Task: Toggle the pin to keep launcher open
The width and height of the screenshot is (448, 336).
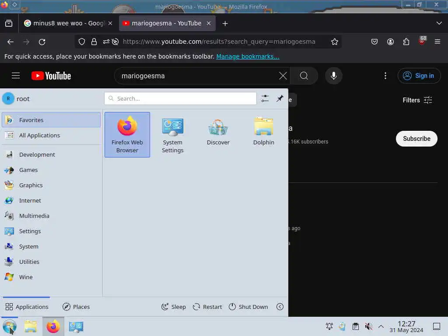Action: pos(280,98)
